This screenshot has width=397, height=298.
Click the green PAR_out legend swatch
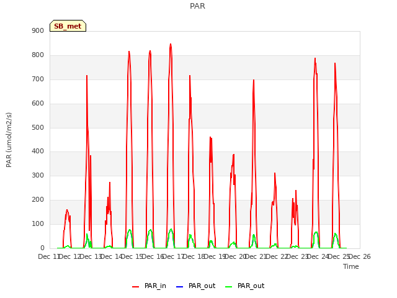229,287
